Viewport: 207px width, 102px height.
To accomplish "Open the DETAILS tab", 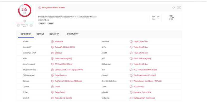I will tap(40, 34).
